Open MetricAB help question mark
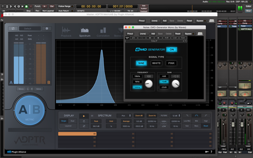Viewport: 253px width, 158px height. tap(211, 152)
